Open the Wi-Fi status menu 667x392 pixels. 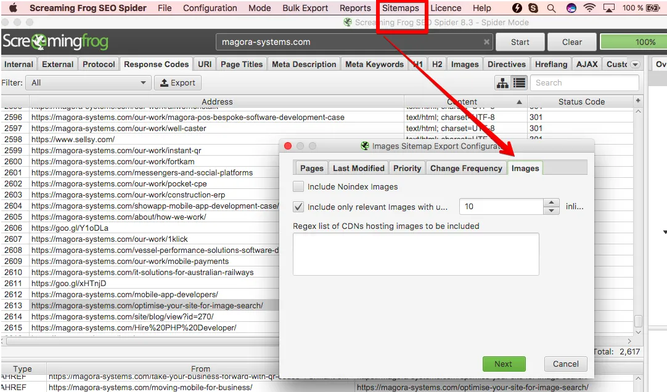[x=589, y=7]
